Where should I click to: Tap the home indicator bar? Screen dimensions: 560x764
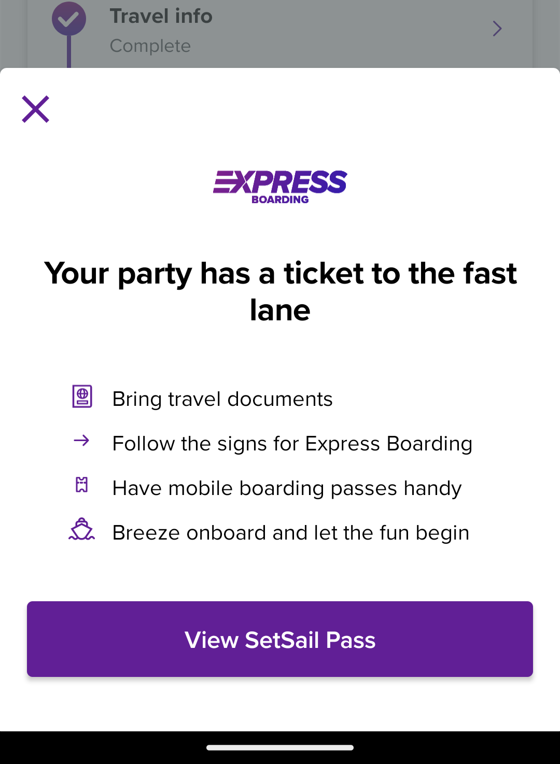pos(280,747)
